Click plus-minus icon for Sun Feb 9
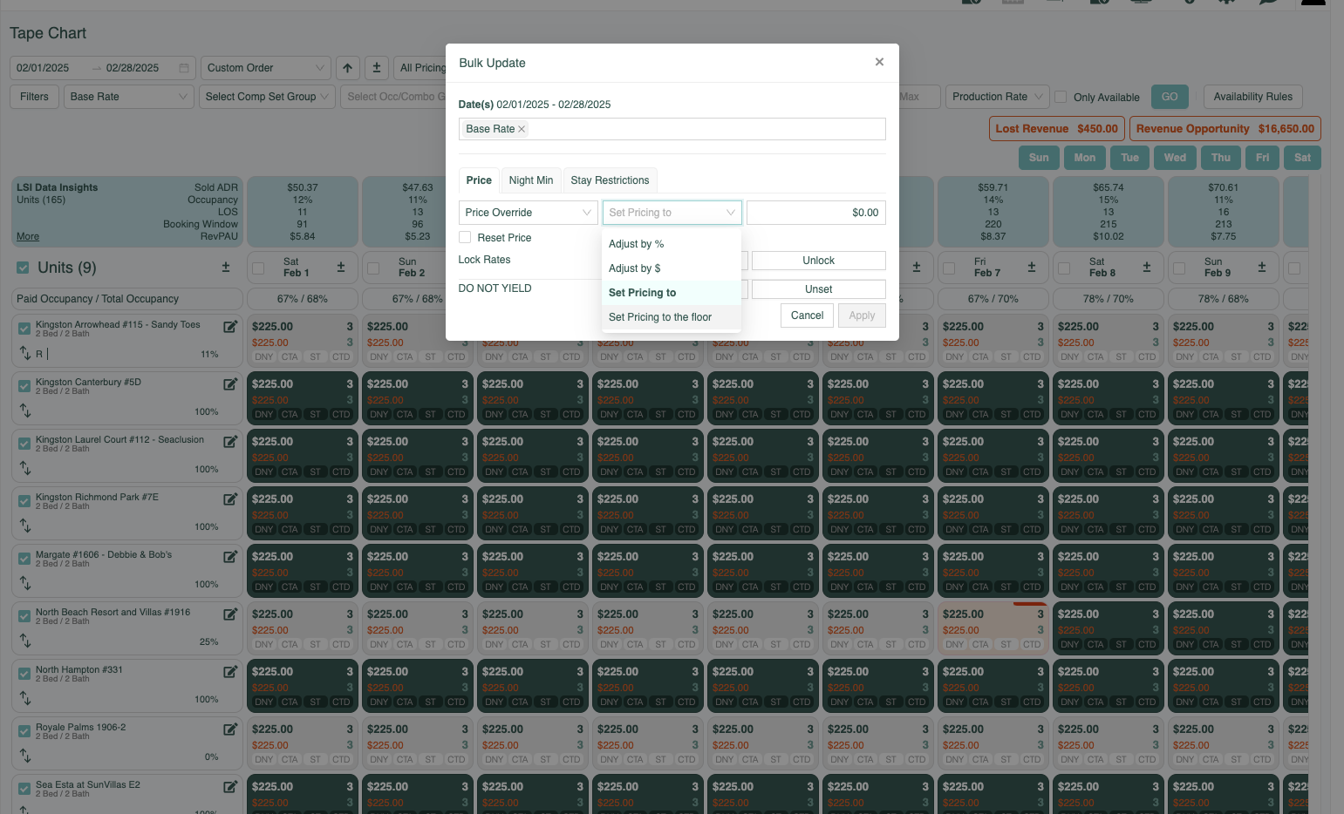The height and width of the screenshot is (814, 1344). coord(1262,268)
